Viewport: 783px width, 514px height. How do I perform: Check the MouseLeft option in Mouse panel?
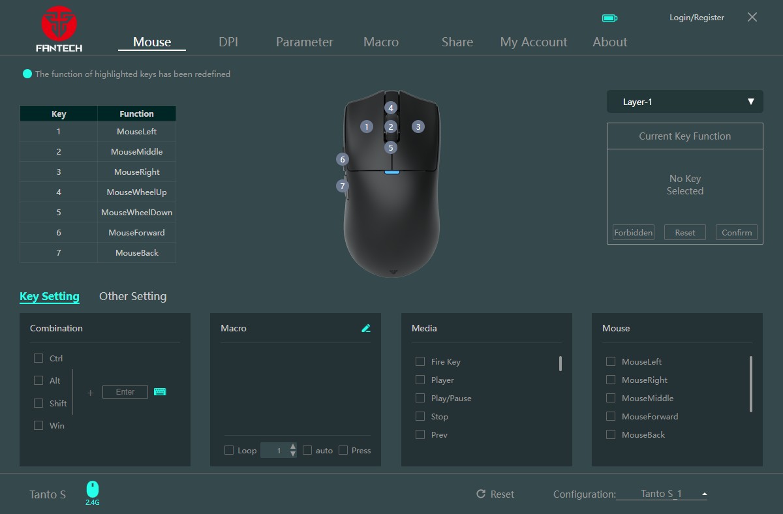point(611,361)
